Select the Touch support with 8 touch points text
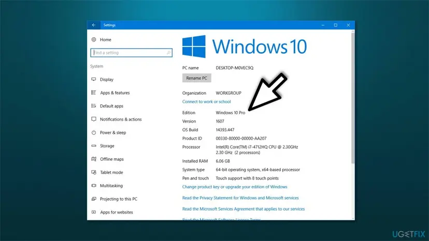Screen dimensions: 429x241 (x=247, y=178)
